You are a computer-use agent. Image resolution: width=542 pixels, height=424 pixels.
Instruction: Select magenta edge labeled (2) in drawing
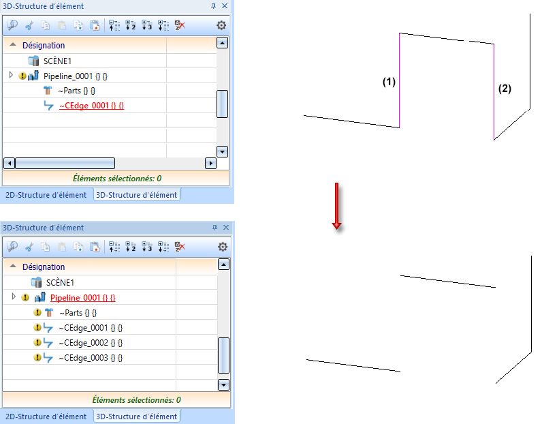click(x=494, y=92)
